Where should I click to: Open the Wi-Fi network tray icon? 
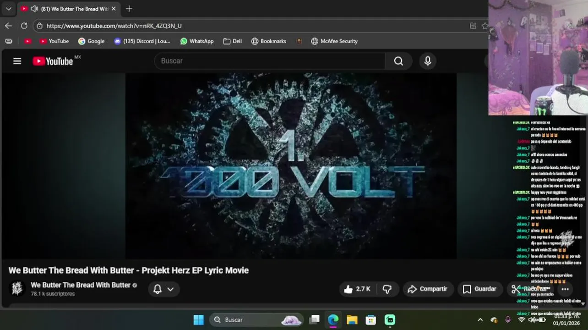pyautogui.click(x=521, y=319)
